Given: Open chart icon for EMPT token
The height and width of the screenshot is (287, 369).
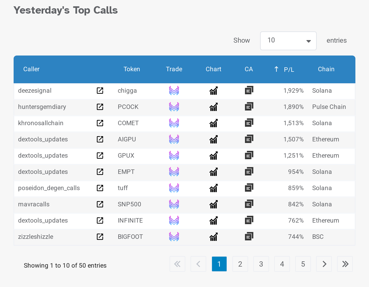Looking at the screenshot, I should pyautogui.click(x=214, y=172).
